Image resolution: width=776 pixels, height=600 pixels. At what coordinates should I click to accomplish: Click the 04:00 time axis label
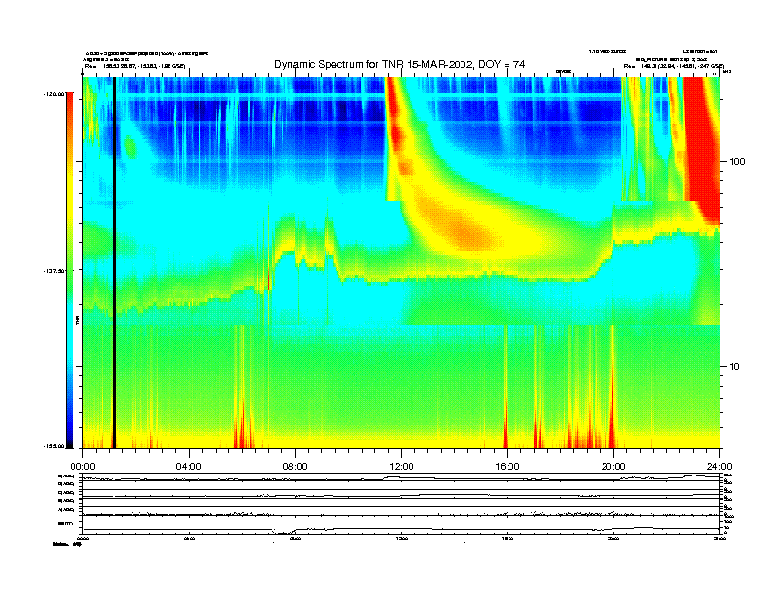(x=189, y=467)
